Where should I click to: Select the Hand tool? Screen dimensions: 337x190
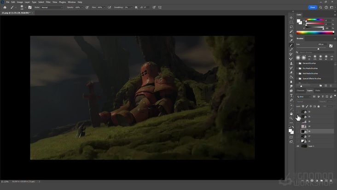291,113
